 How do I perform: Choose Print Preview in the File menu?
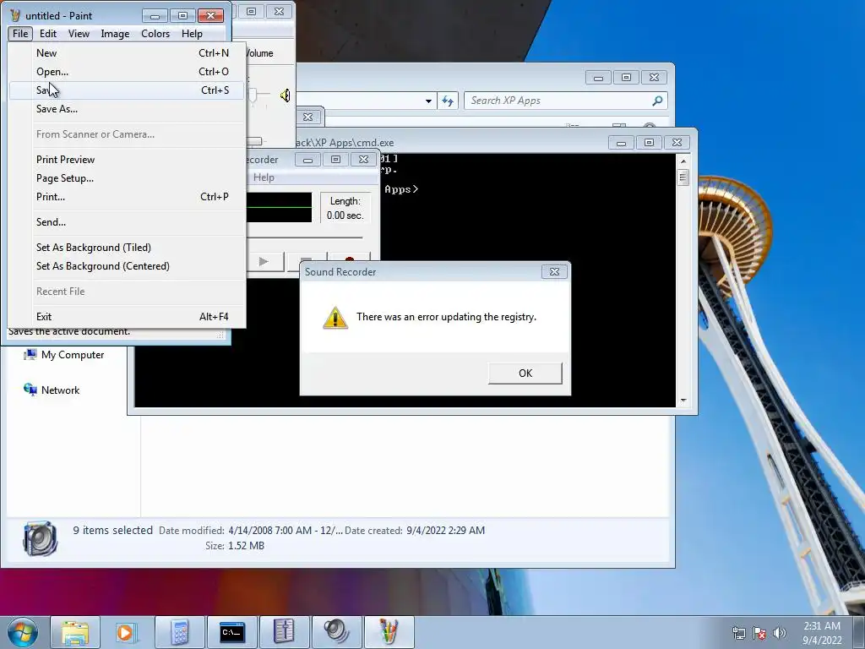[x=127, y=160]
